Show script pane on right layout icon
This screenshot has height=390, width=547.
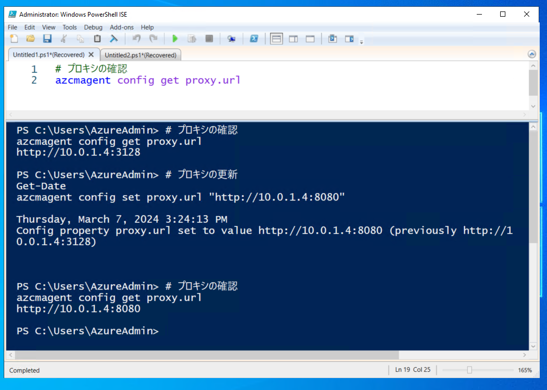point(294,39)
